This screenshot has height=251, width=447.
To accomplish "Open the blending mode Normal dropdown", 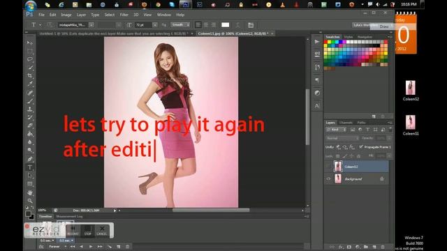I will pyautogui.click(x=342, y=138).
